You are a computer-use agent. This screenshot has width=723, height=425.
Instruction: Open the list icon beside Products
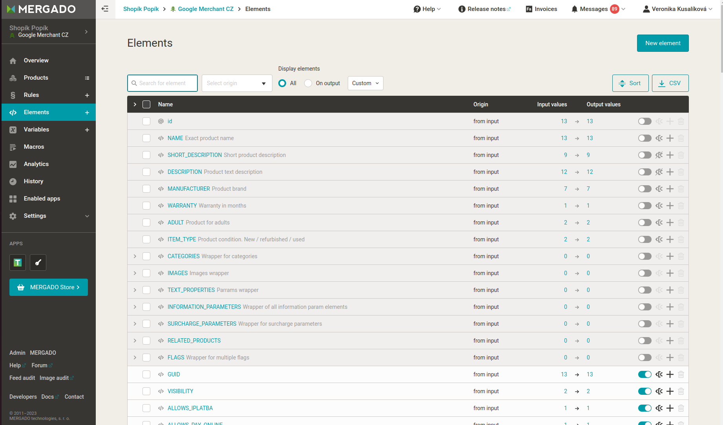click(x=87, y=78)
